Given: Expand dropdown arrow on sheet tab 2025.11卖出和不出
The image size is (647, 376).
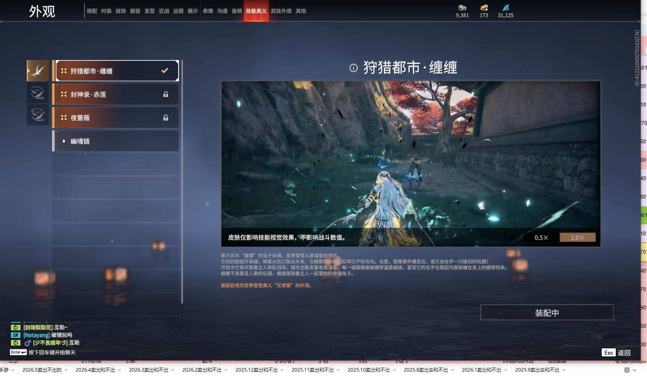Looking at the screenshot, I should click(x=338, y=370).
